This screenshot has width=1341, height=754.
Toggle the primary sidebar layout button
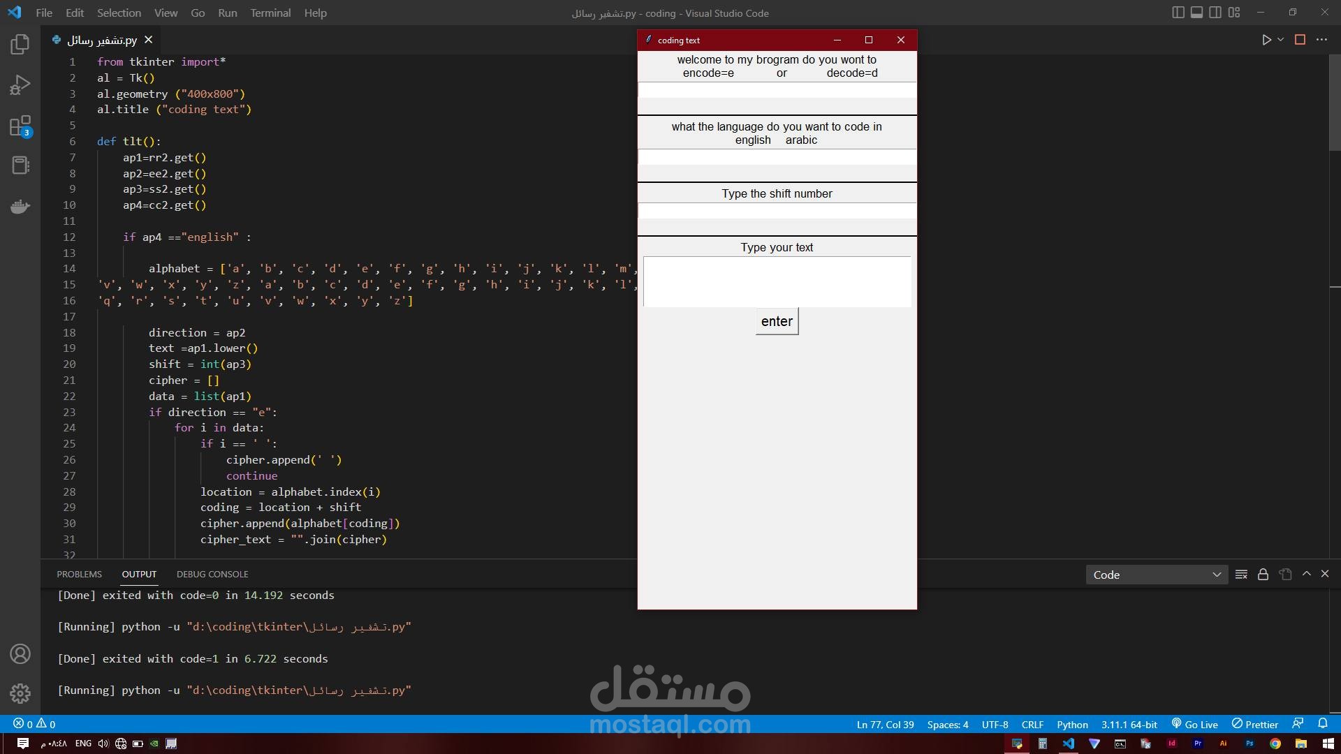pyautogui.click(x=1178, y=13)
